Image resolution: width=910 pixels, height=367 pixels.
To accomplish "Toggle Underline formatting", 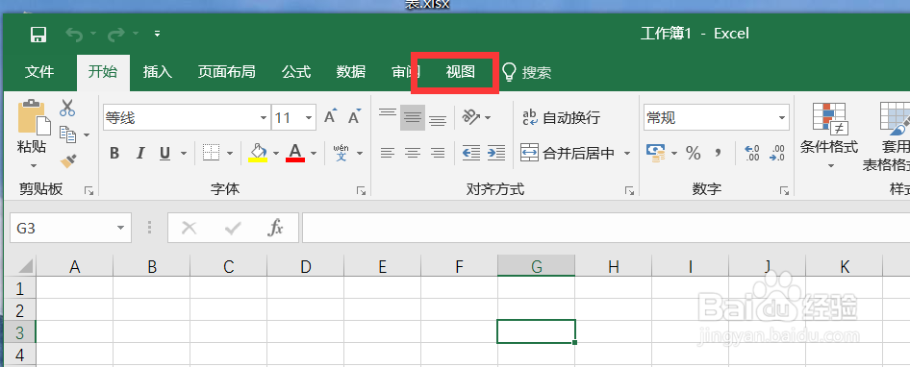I will (x=164, y=153).
